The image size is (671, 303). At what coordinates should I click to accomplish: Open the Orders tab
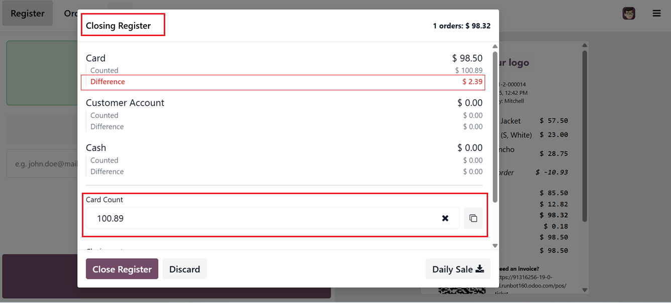point(70,14)
